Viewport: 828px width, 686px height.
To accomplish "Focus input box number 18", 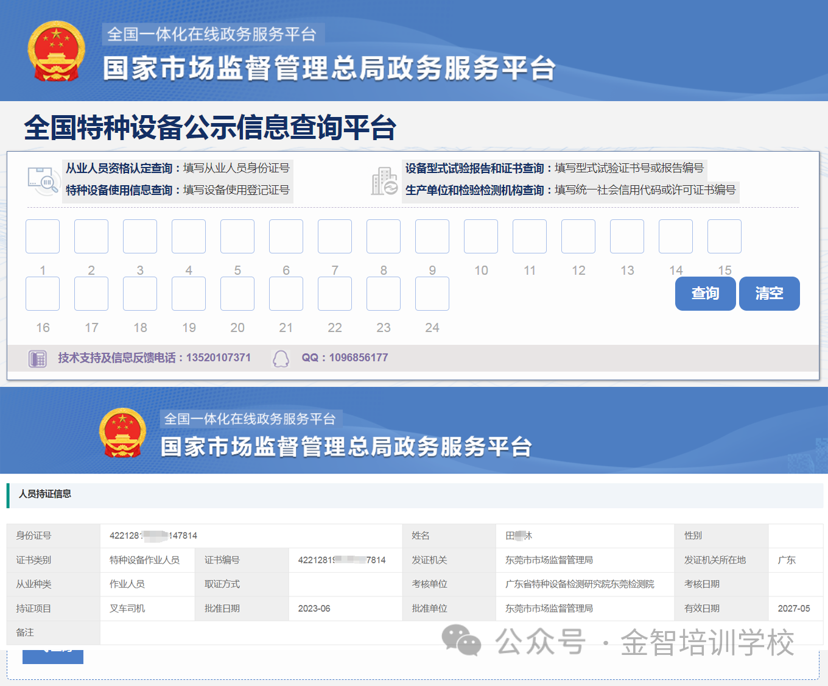I will [140, 294].
